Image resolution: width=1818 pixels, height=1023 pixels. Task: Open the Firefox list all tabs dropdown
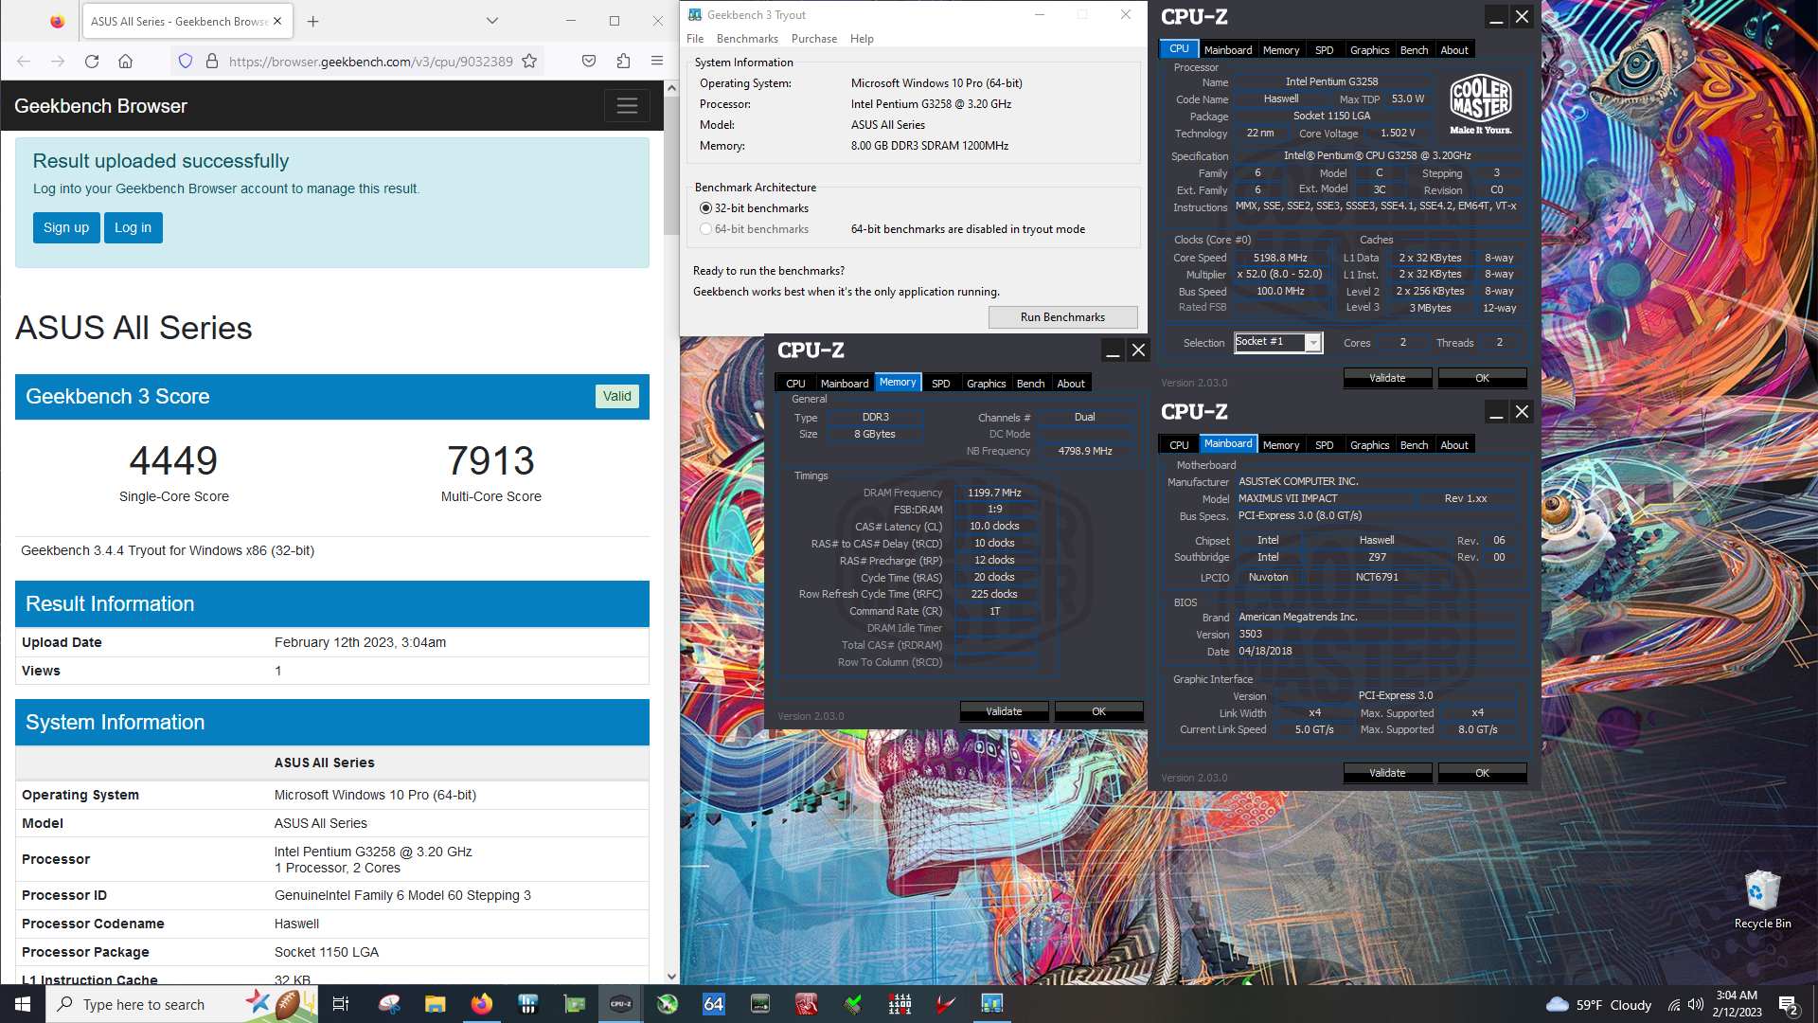tap(492, 21)
